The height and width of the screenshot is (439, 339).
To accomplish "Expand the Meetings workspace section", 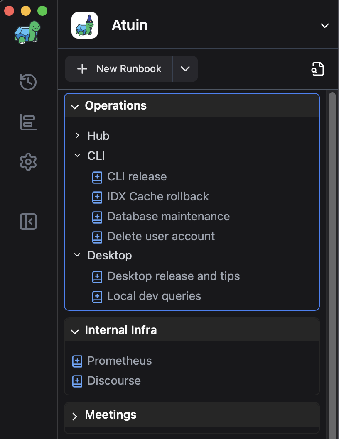I will [75, 416].
